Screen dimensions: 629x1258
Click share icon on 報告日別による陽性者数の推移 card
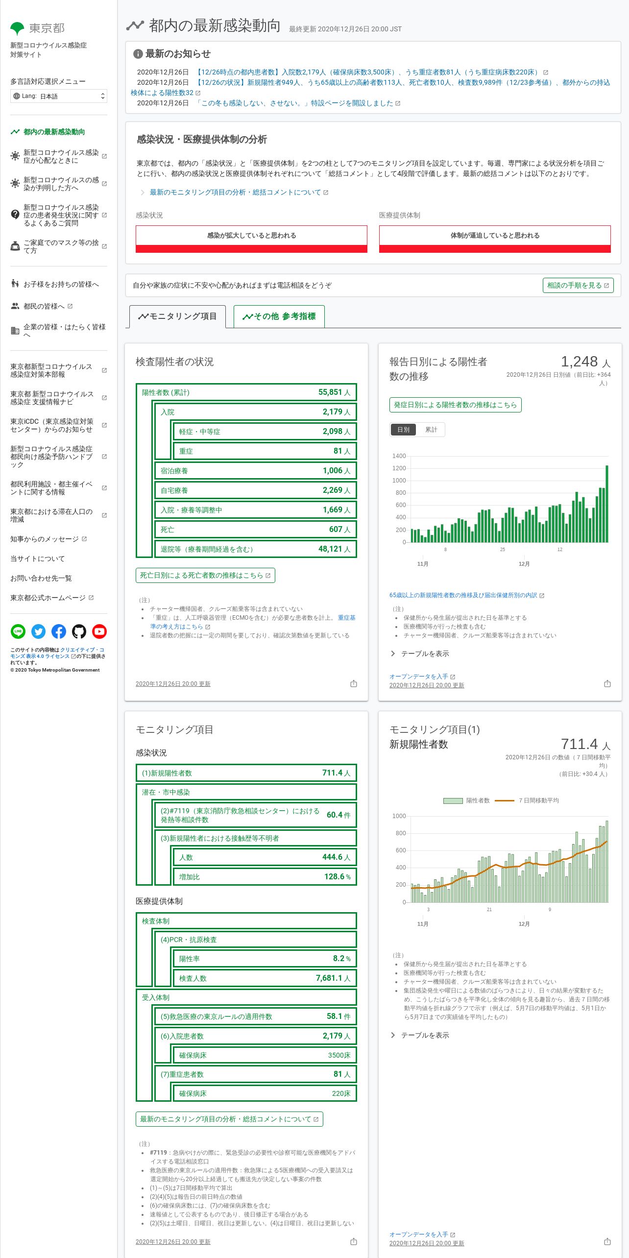click(607, 683)
